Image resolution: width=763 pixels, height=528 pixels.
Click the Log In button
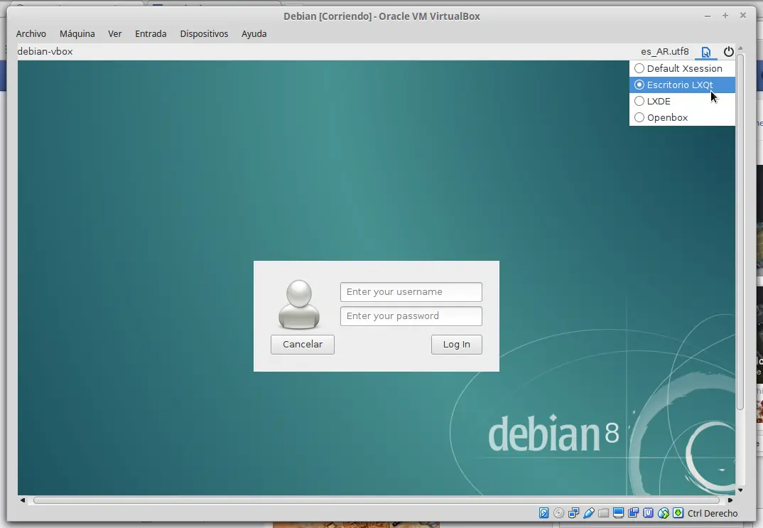point(456,345)
